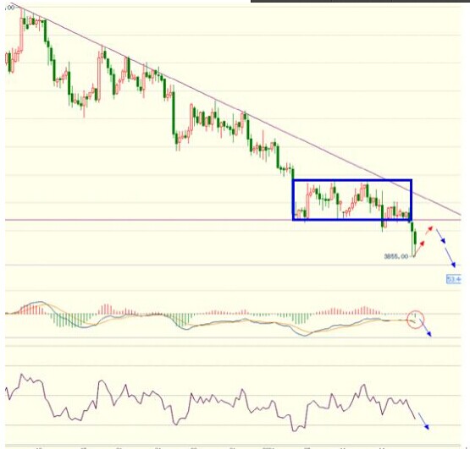Click the 3855.00 low price label
470x449 pixels.
(x=396, y=256)
